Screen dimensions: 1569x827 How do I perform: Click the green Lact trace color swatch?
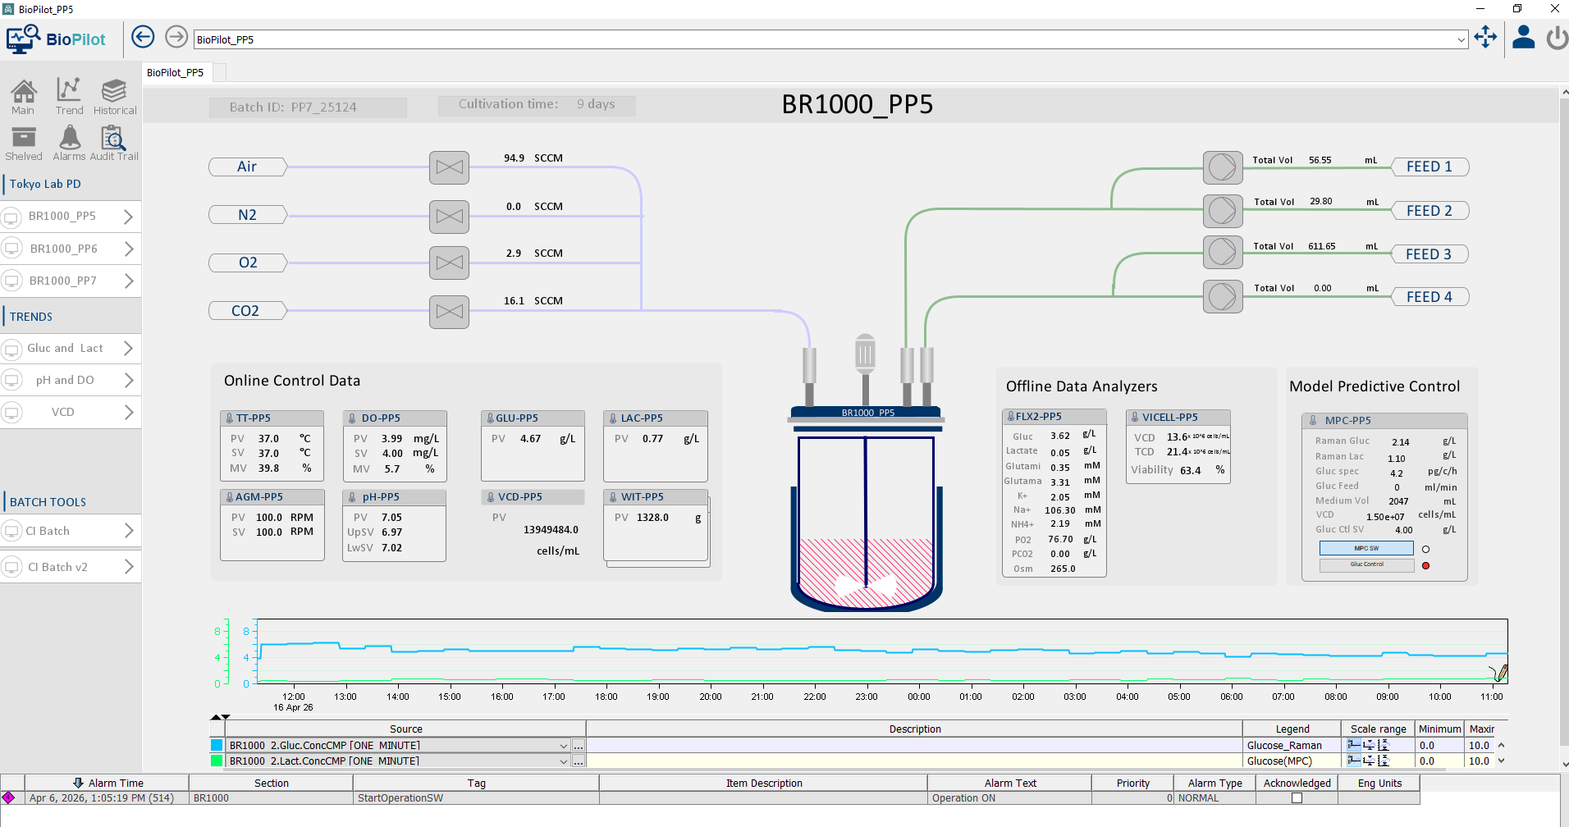point(217,761)
